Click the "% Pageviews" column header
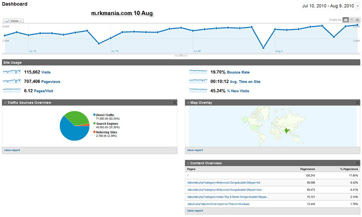Viewport: 362px width, 217px height. tap(349, 169)
